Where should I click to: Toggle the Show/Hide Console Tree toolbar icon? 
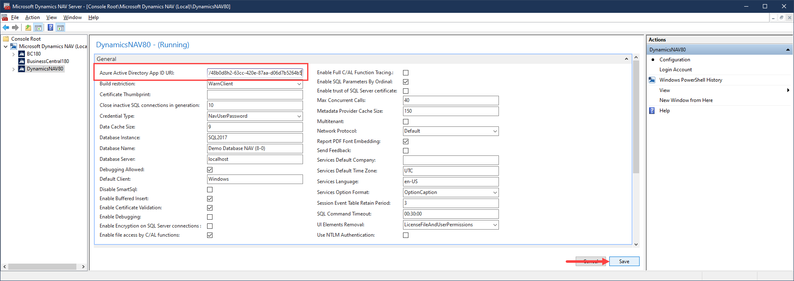(x=38, y=28)
